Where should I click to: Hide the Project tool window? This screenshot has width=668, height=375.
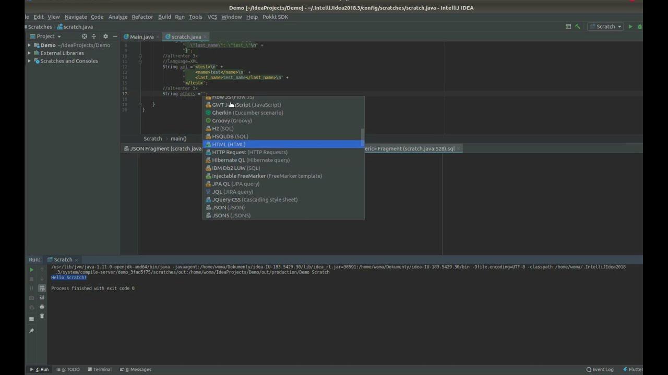(x=115, y=36)
